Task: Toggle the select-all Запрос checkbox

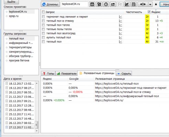Action: [43, 12]
